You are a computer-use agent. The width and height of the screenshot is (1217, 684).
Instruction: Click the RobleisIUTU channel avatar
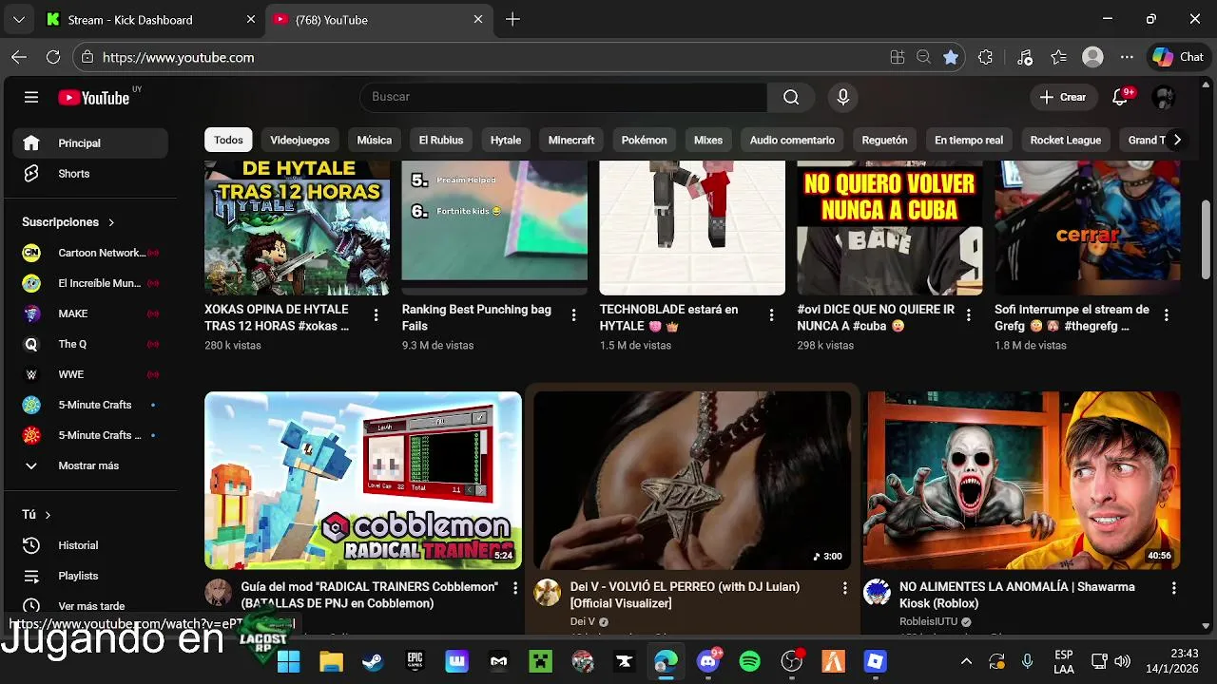877,593
